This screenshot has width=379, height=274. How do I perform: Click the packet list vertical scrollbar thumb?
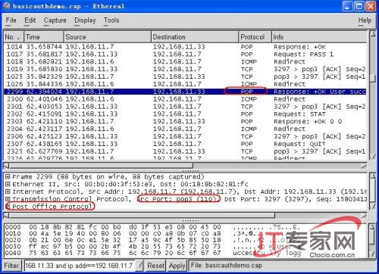pyautogui.click(x=373, y=78)
